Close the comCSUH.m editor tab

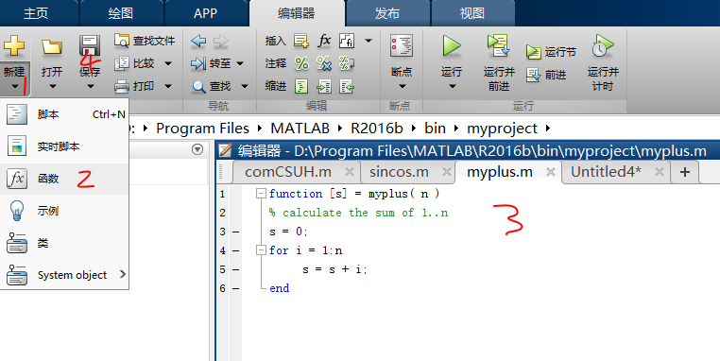pos(350,172)
